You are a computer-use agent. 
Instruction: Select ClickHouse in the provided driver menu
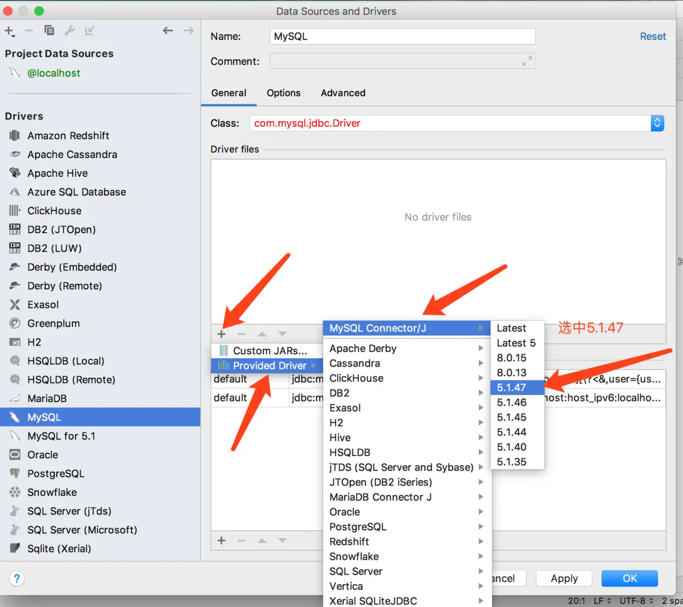click(x=406, y=378)
